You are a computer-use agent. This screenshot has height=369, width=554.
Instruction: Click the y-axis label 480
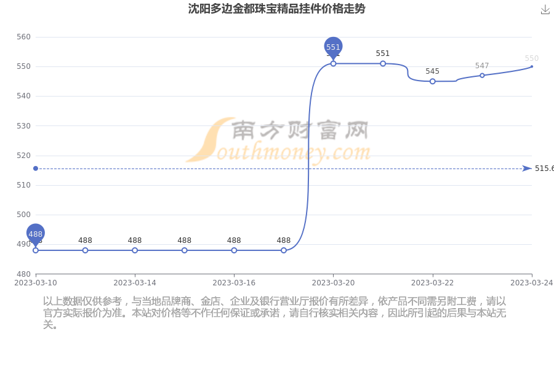(23, 274)
